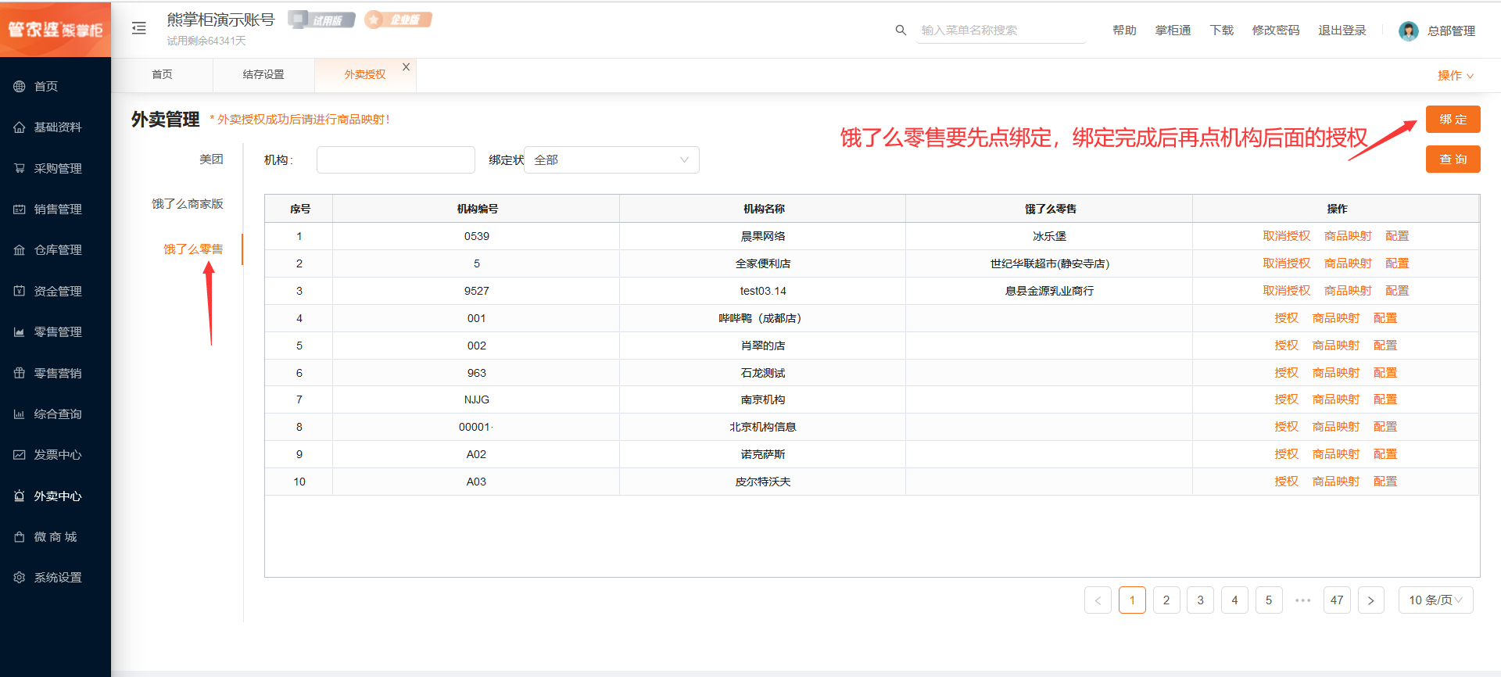Click the menu name search box
The image size is (1501, 677).
(1001, 30)
